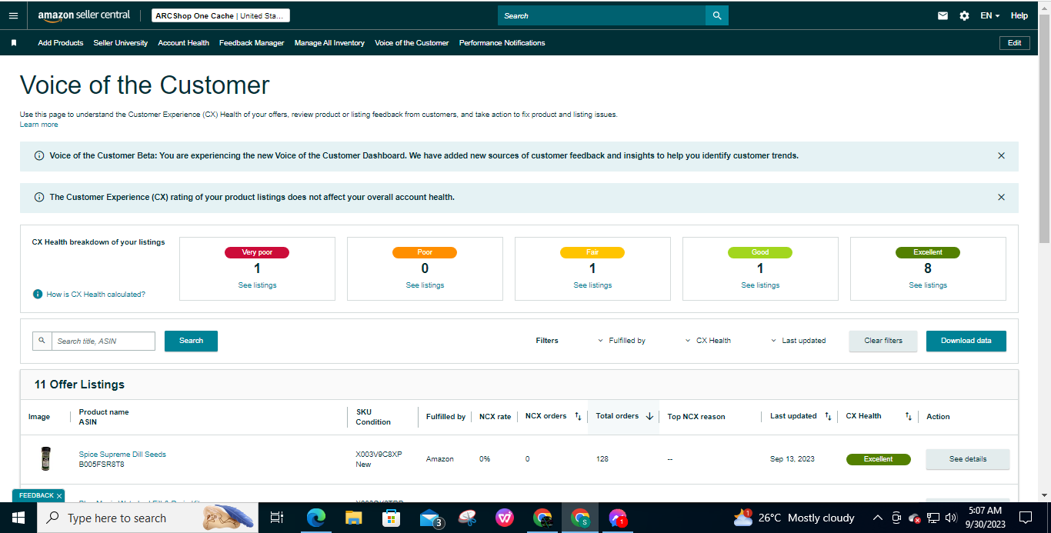Click the Learn more link
The height and width of the screenshot is (533, 1051).
[x=38, y=125]
